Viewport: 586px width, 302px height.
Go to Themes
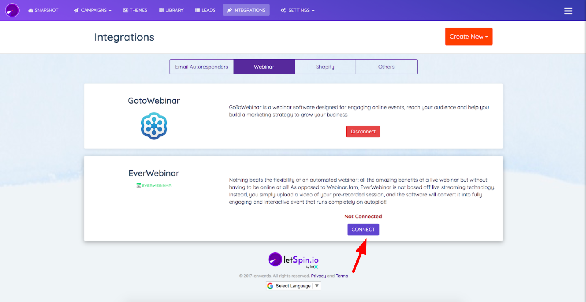click(x=135, y=10)
